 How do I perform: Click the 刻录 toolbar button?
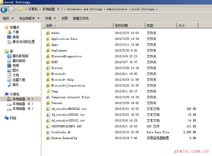[x=65, y=18]
